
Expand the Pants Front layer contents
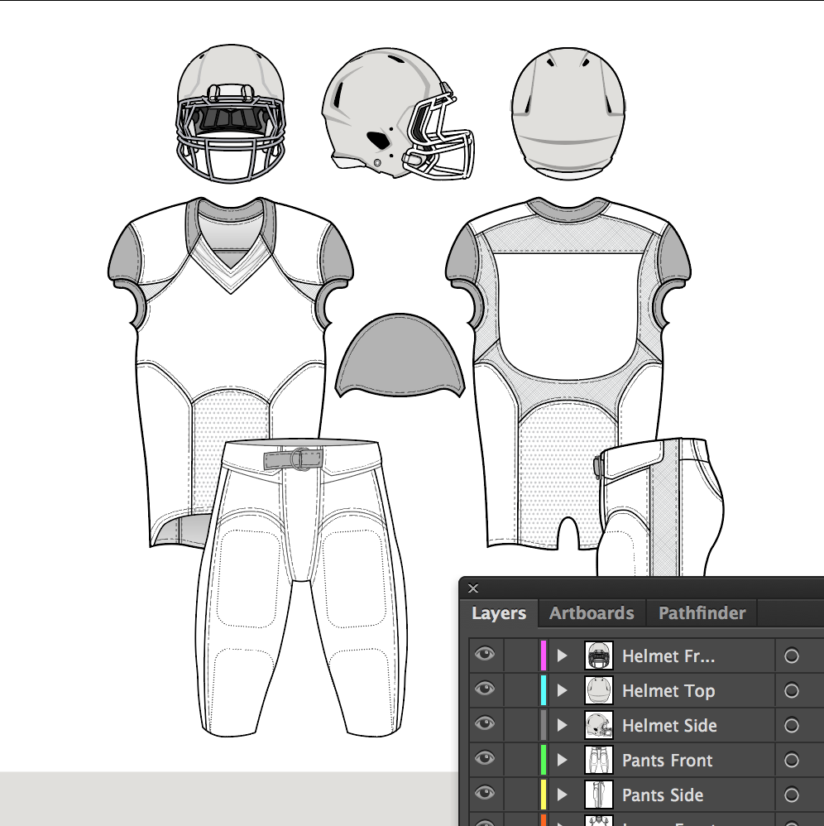pos(563,760)
